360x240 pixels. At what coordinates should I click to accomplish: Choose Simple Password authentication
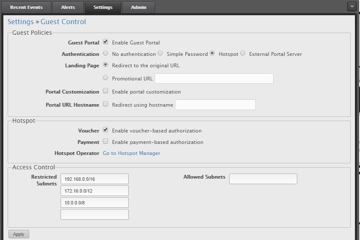(160, 53)
